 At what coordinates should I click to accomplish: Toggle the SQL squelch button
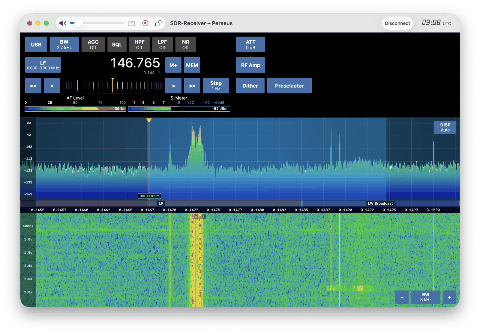117,44
